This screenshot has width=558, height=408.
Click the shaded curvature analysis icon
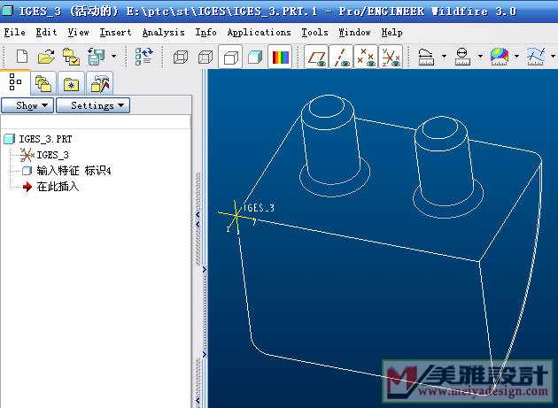(499, 57)
